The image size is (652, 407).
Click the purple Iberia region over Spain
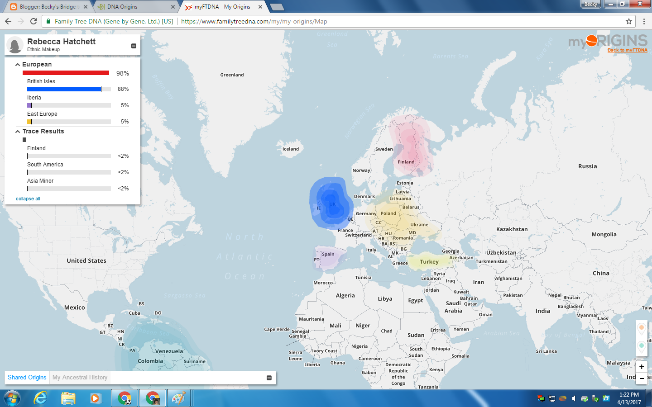329,258
